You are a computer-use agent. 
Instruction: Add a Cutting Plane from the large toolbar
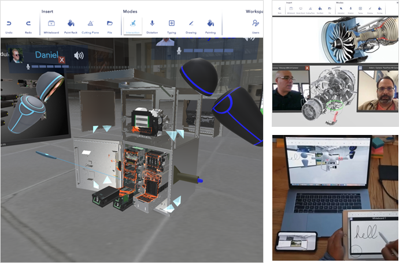pos(90,27)
